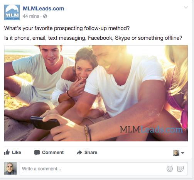Select the Comment text button

53,153
